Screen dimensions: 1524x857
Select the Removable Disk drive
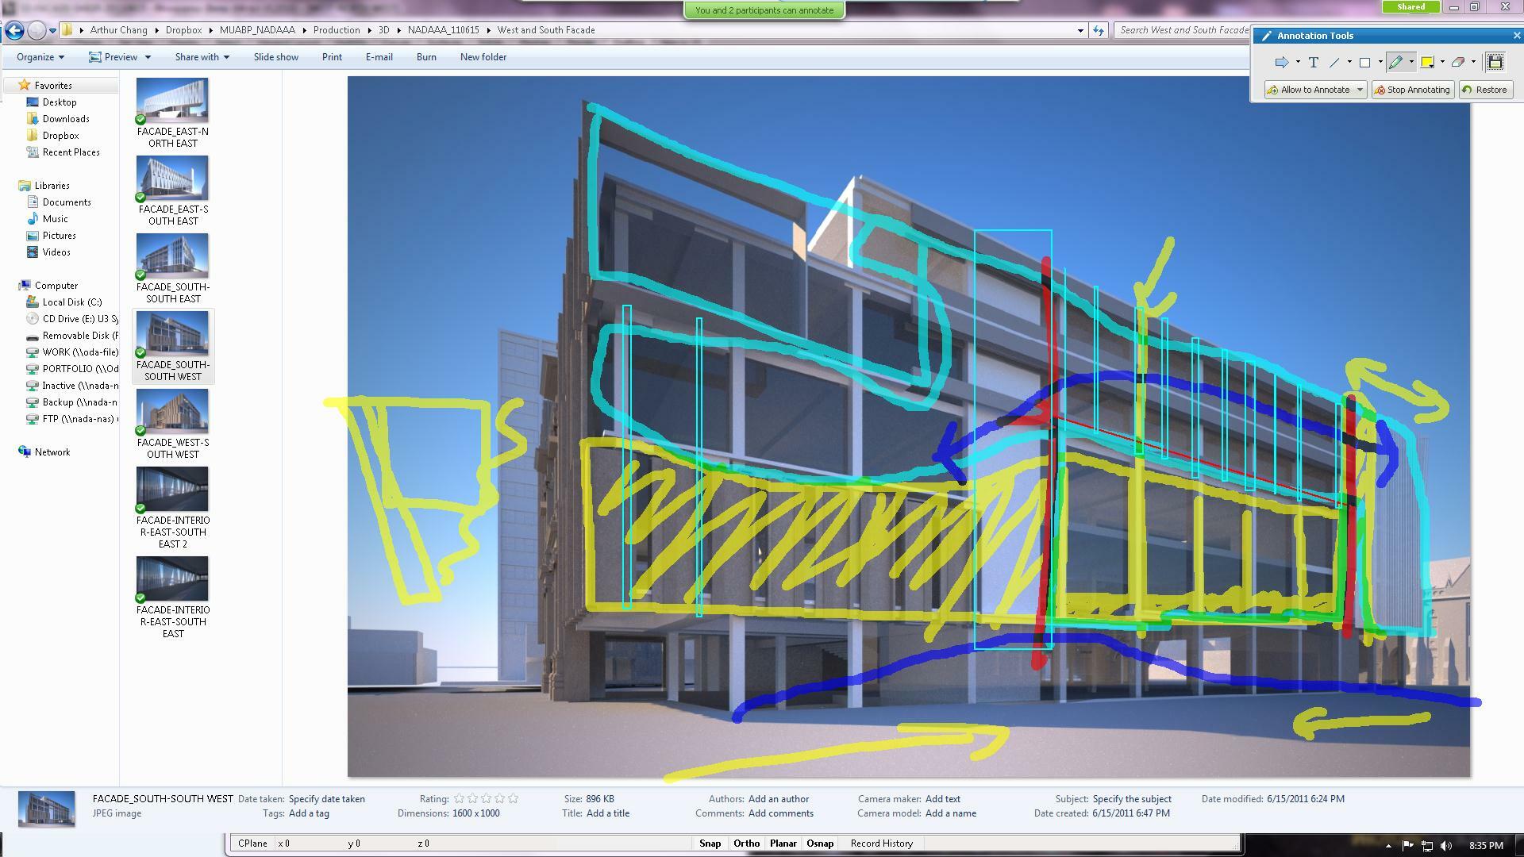pyautogui.click(x=71, y=336)
